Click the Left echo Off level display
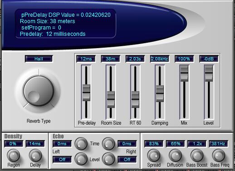Viewport: 235px width, 171px height. pos(62,160)
